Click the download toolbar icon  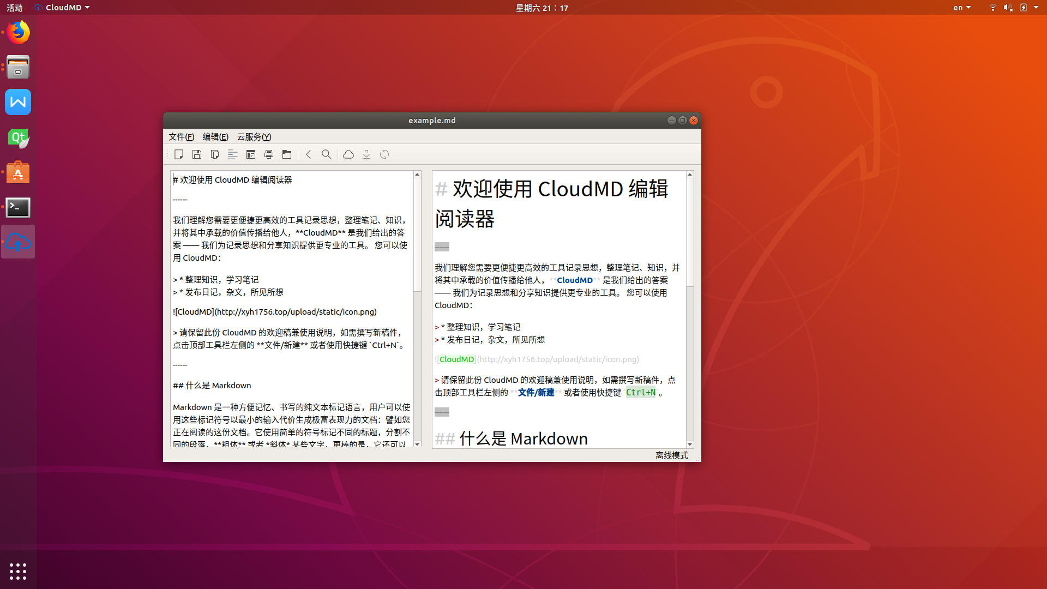[366, 154]
